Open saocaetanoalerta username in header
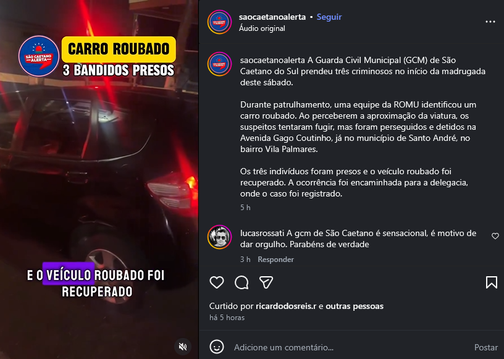The image size is (504, 359). 272,17
